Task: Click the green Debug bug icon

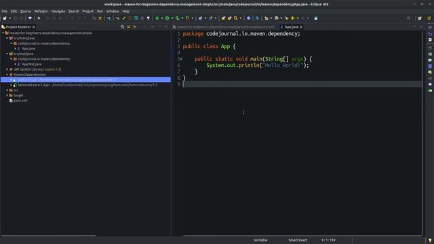Action: coord(157,18)
